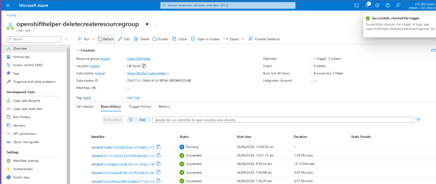Click the sidebar Search field
This screenshot has height=184, width=436.
click(34, 39)
